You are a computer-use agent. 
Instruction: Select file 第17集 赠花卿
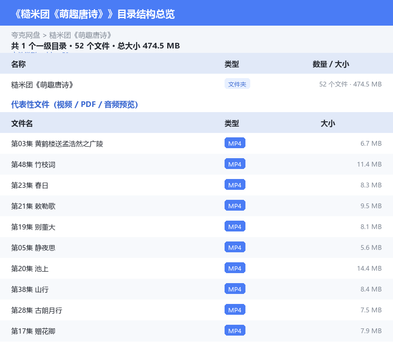[x=33, y=331]
